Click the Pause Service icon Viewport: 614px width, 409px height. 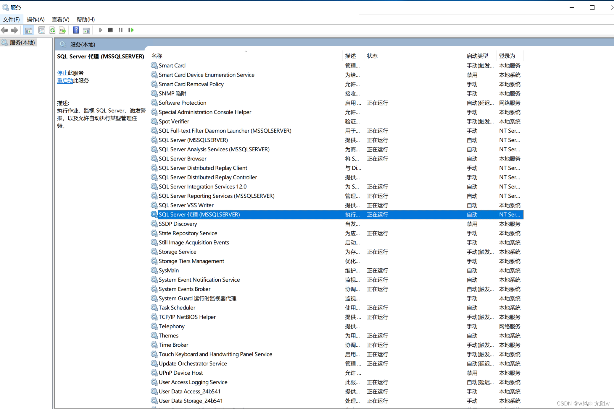pyautogui.click(x=120, y=30)
